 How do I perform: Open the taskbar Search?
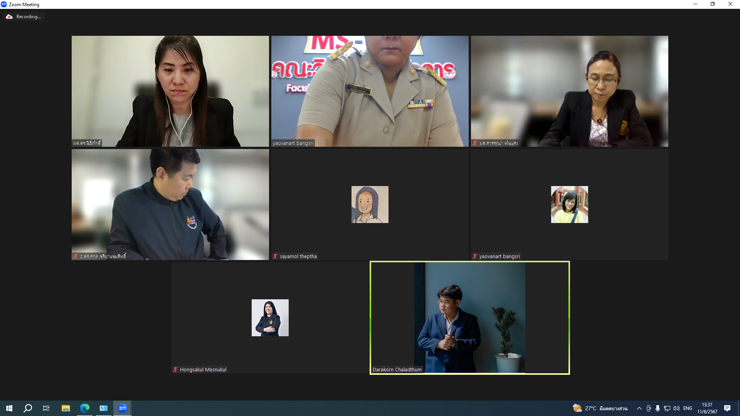pos(28,408)
